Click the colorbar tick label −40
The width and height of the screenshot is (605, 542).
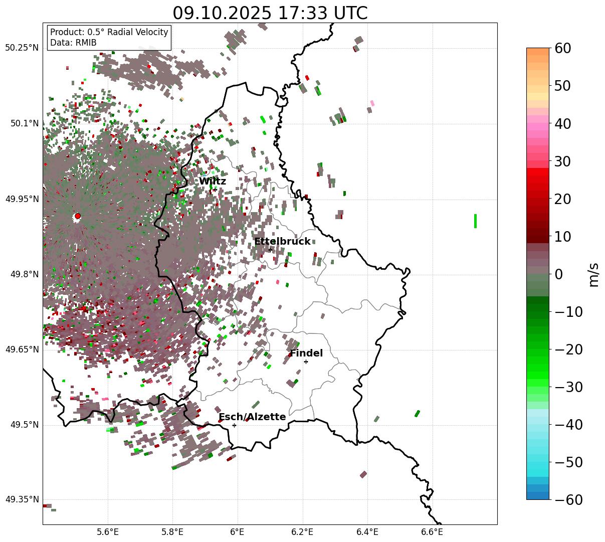(x=568, y=424)
